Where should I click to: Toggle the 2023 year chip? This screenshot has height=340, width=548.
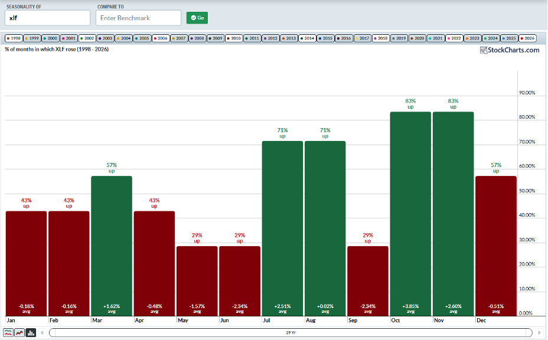tap(472, 38)
